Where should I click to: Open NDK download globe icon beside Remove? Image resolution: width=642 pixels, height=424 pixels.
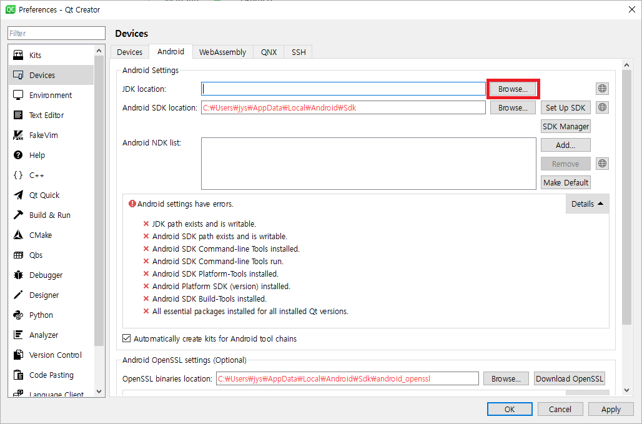(602, 164)
